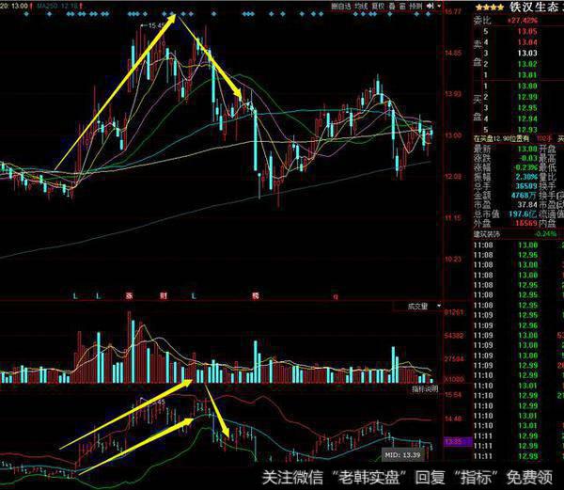564x490 pixels.
Task: Click the 指标说明 indicator description link
Action: click(x=425, y=387)
